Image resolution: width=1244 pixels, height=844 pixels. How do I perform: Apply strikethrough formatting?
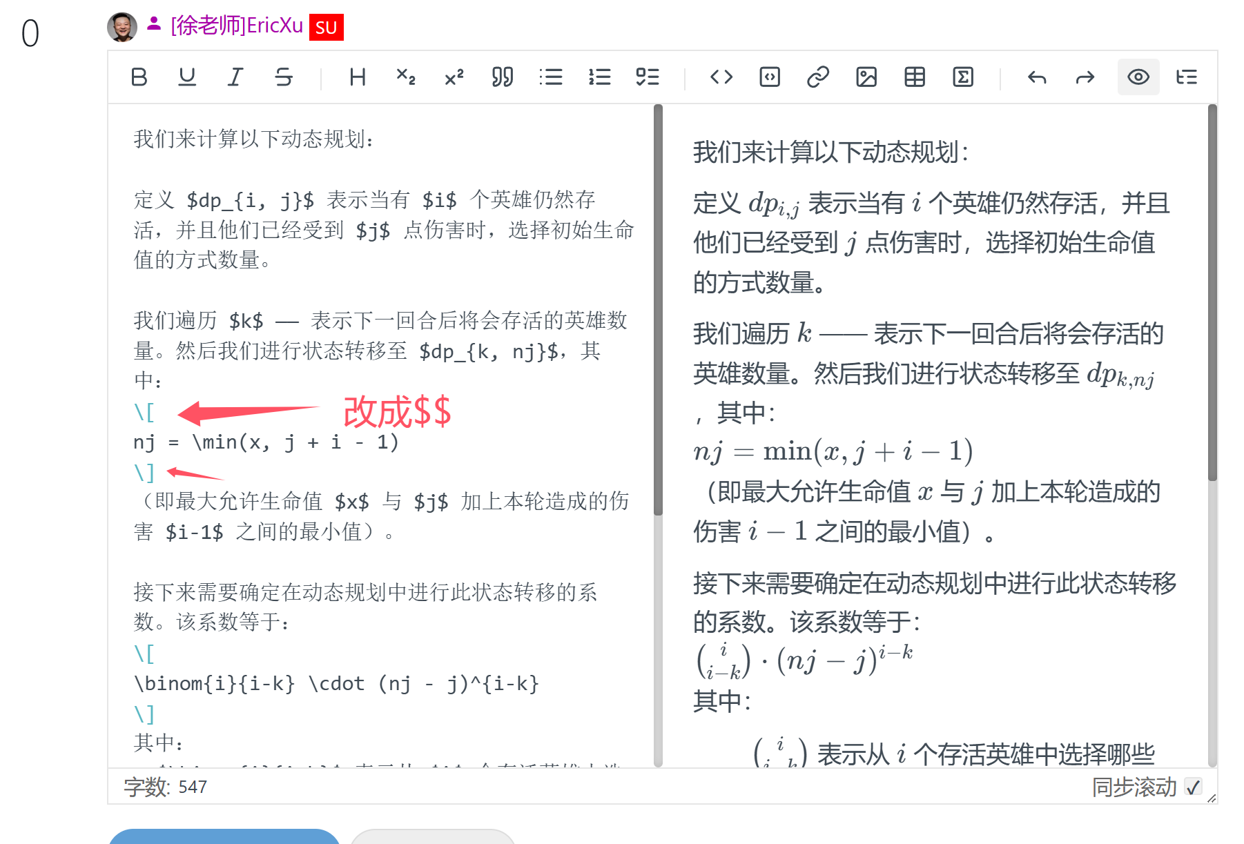click(x=284, y=77)
